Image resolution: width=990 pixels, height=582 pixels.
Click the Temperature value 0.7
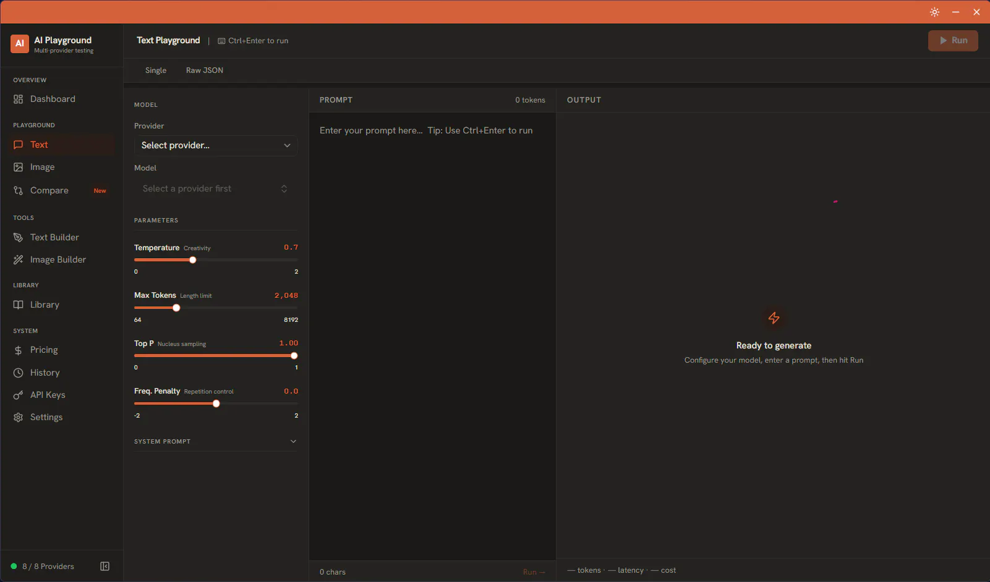tap(291, 247)
